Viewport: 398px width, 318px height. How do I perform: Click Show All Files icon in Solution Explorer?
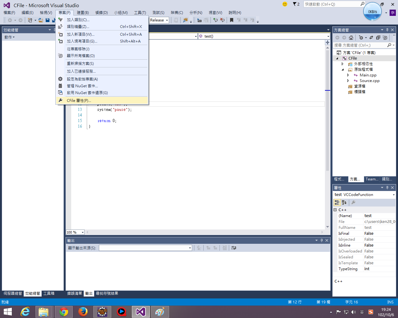click(x=385, y=38)
